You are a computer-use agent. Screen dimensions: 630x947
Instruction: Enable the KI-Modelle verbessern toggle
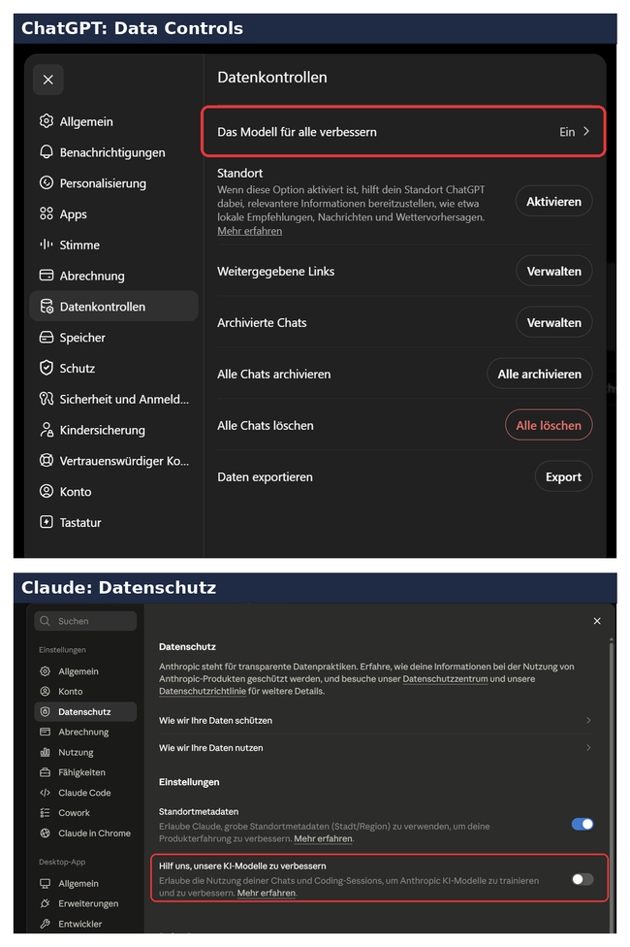[x=583, y=879]
